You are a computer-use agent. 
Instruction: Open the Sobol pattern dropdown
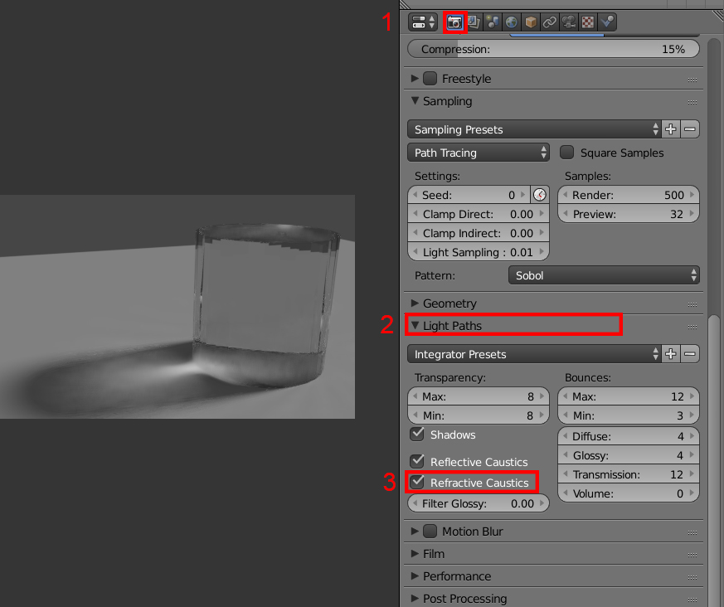[x=604, y=275]
